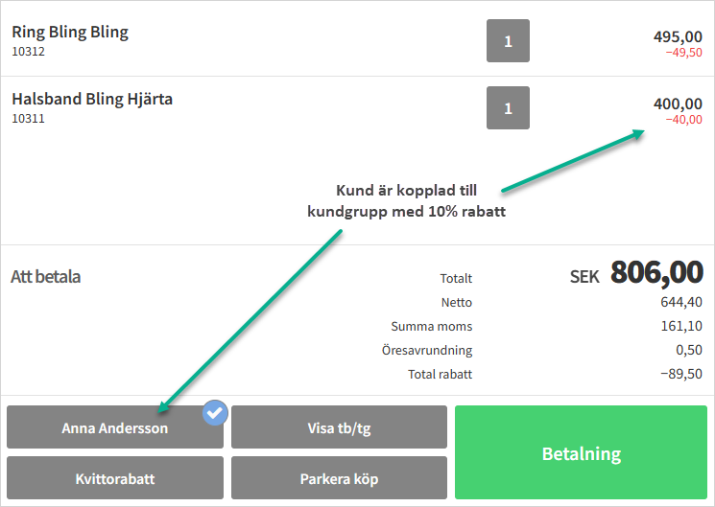Viewport: 715px width, 507px height.
Task: Click article number 10312
Action: click(x=28, y=52)
